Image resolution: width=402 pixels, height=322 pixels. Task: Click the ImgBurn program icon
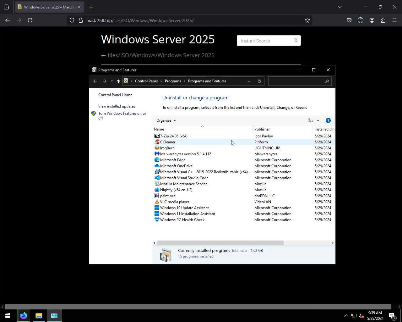coord(157,148)
